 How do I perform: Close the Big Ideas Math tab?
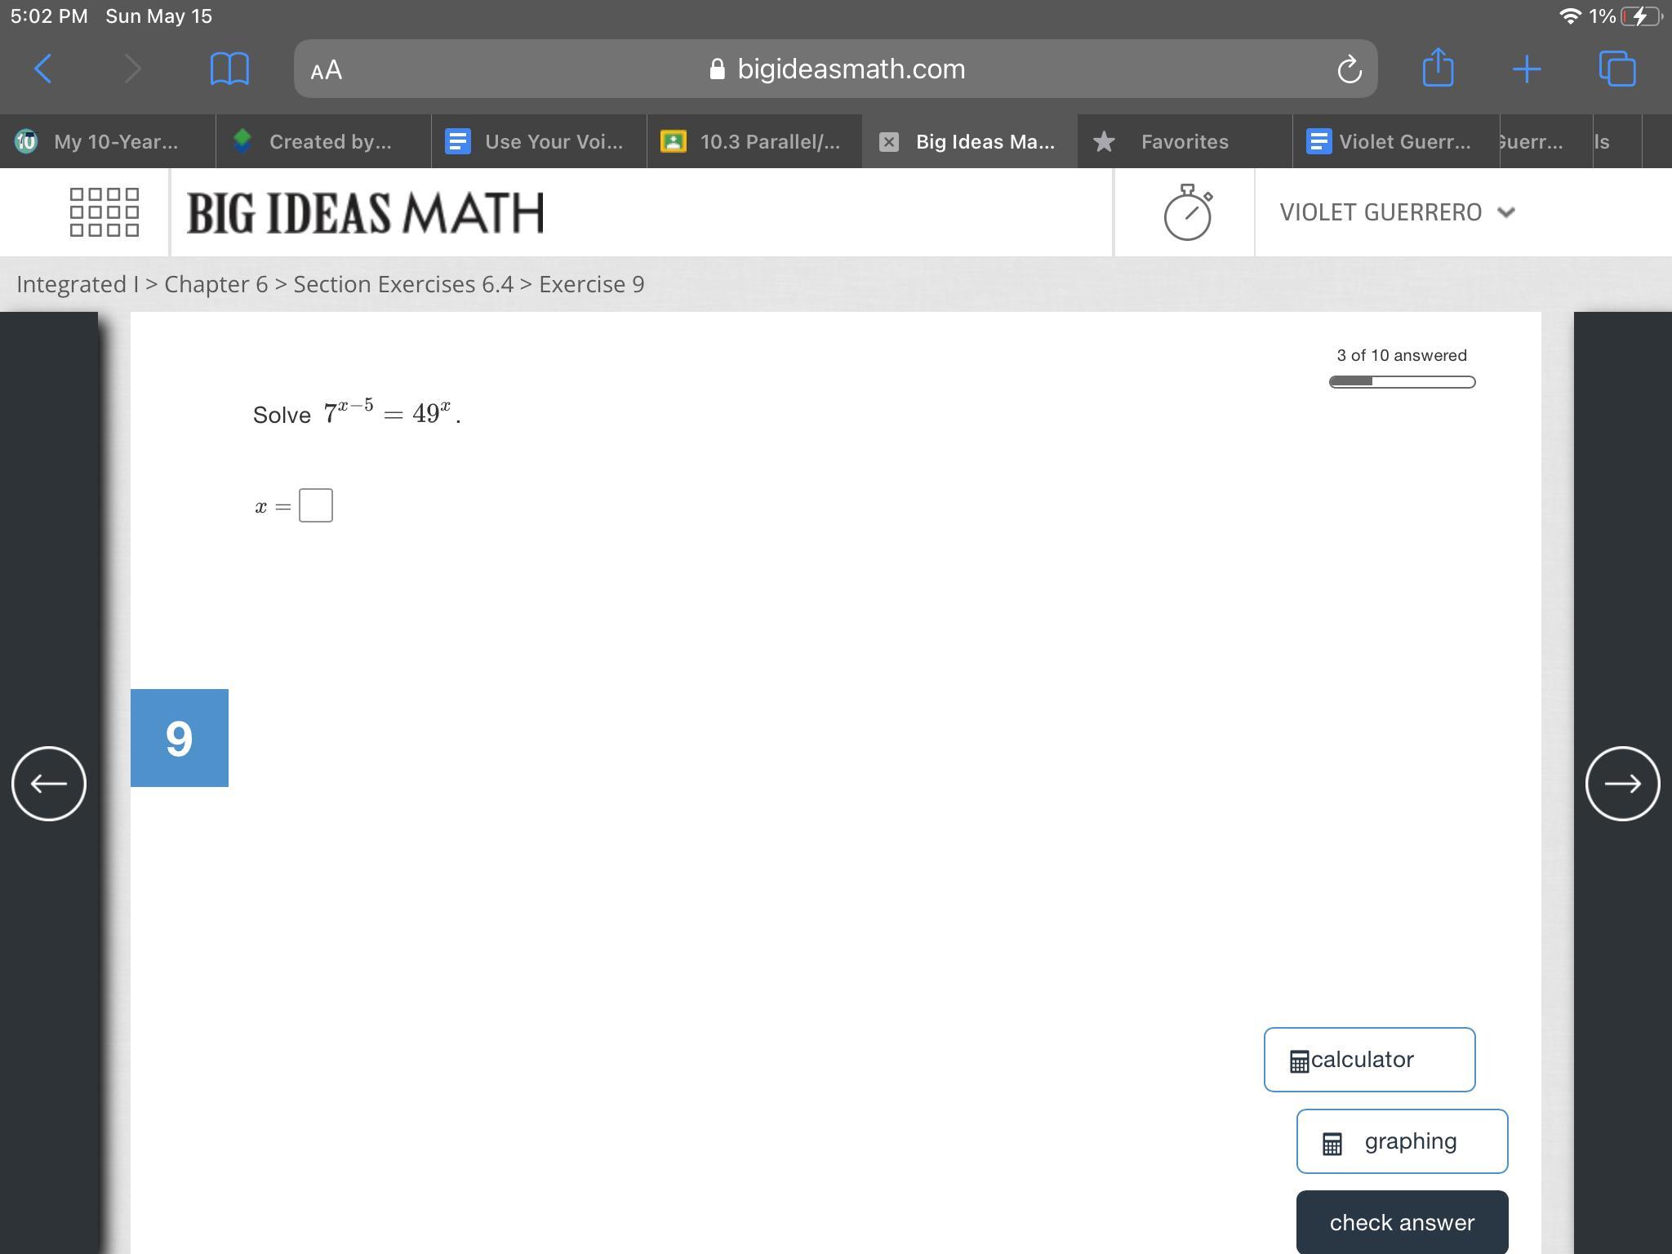889,142
